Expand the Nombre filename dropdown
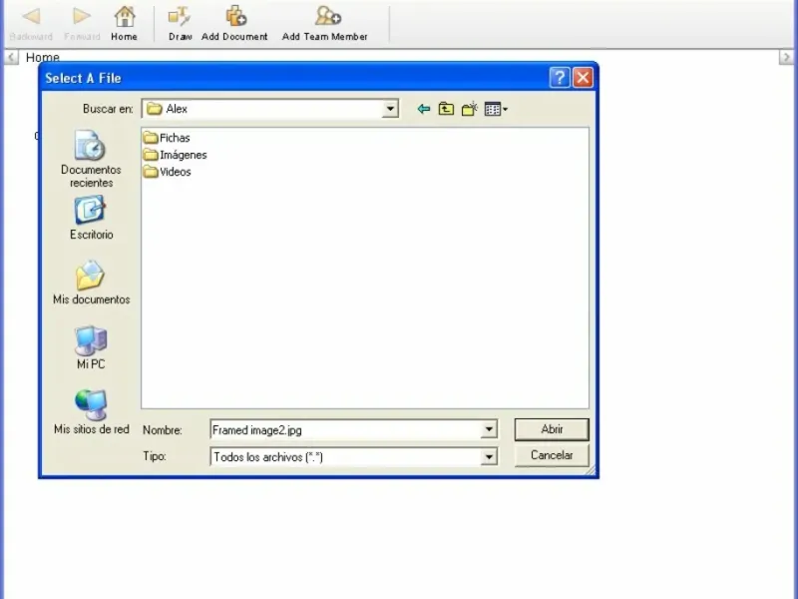This screenshot has width=798, height=599. 489,429
